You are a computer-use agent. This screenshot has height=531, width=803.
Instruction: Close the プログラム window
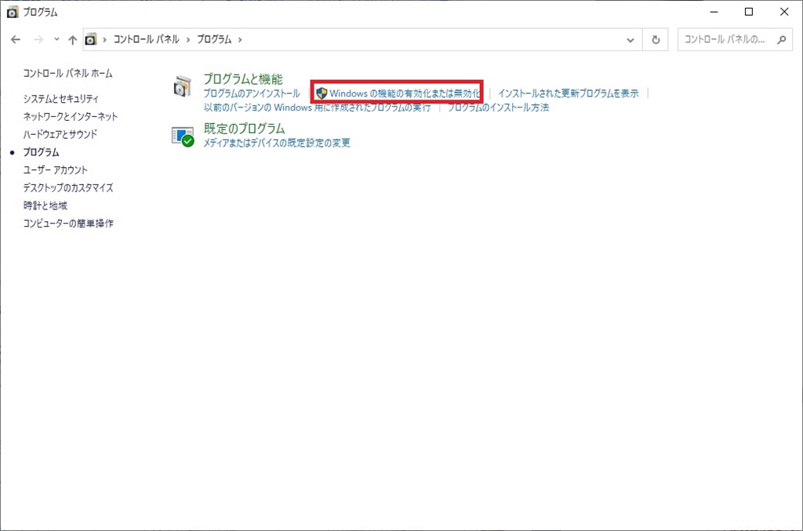pyautogui.click(x=784, y=12)
